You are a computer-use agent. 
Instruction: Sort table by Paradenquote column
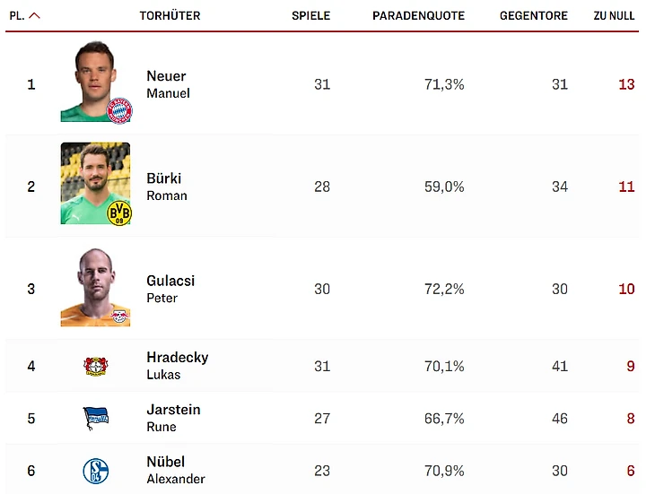[418, 16]
